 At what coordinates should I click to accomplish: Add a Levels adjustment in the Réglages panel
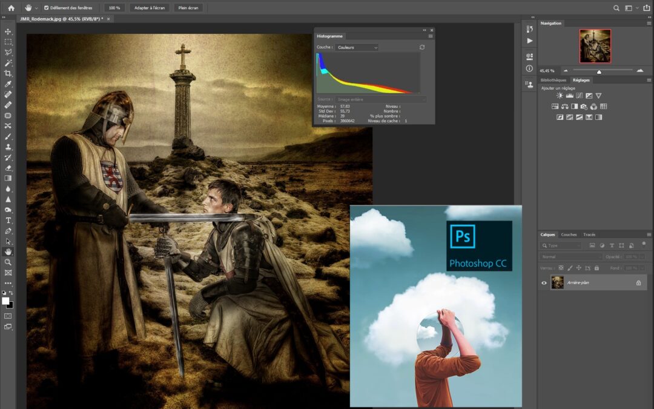coord(569,95)
